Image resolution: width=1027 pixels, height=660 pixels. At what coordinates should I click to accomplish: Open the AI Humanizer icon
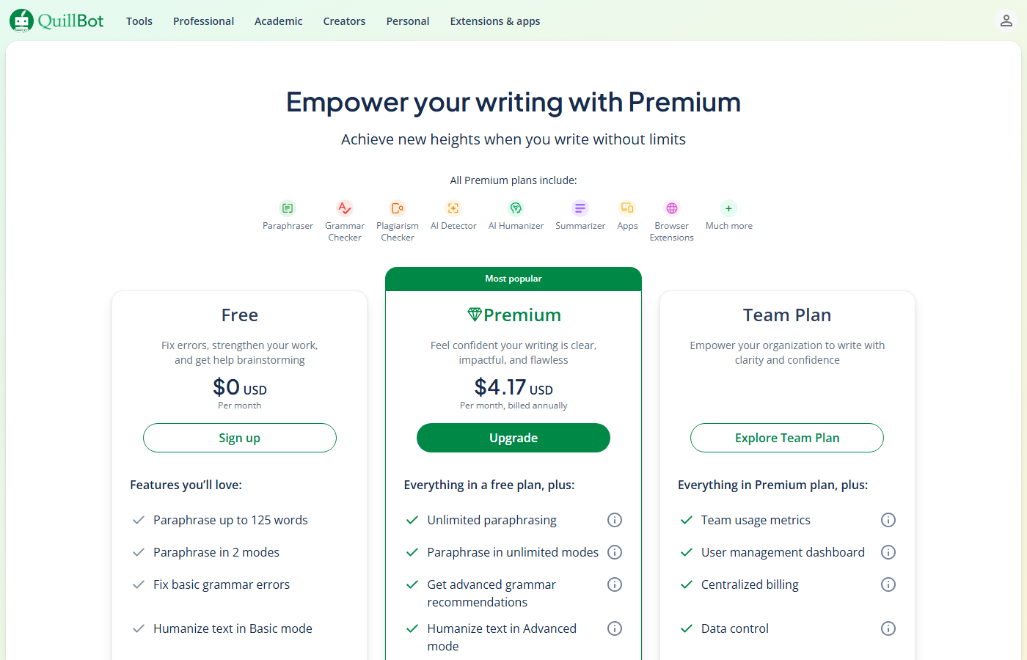coord(516,208)
